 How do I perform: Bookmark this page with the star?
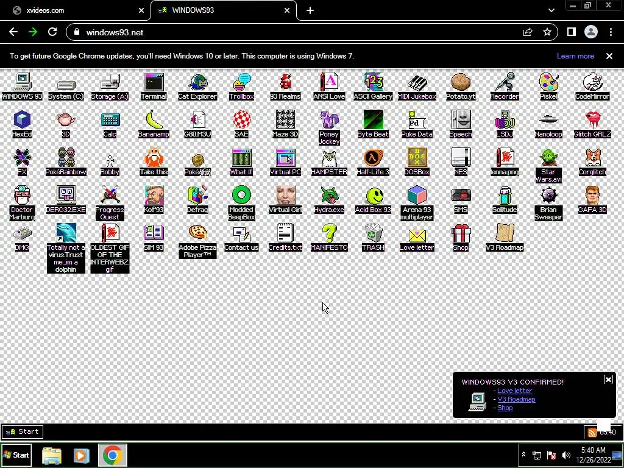[547, 32]
